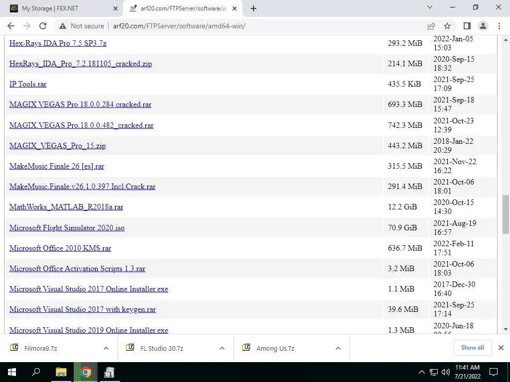
Task: Click Show all downloads button
Action: (472, 348)
